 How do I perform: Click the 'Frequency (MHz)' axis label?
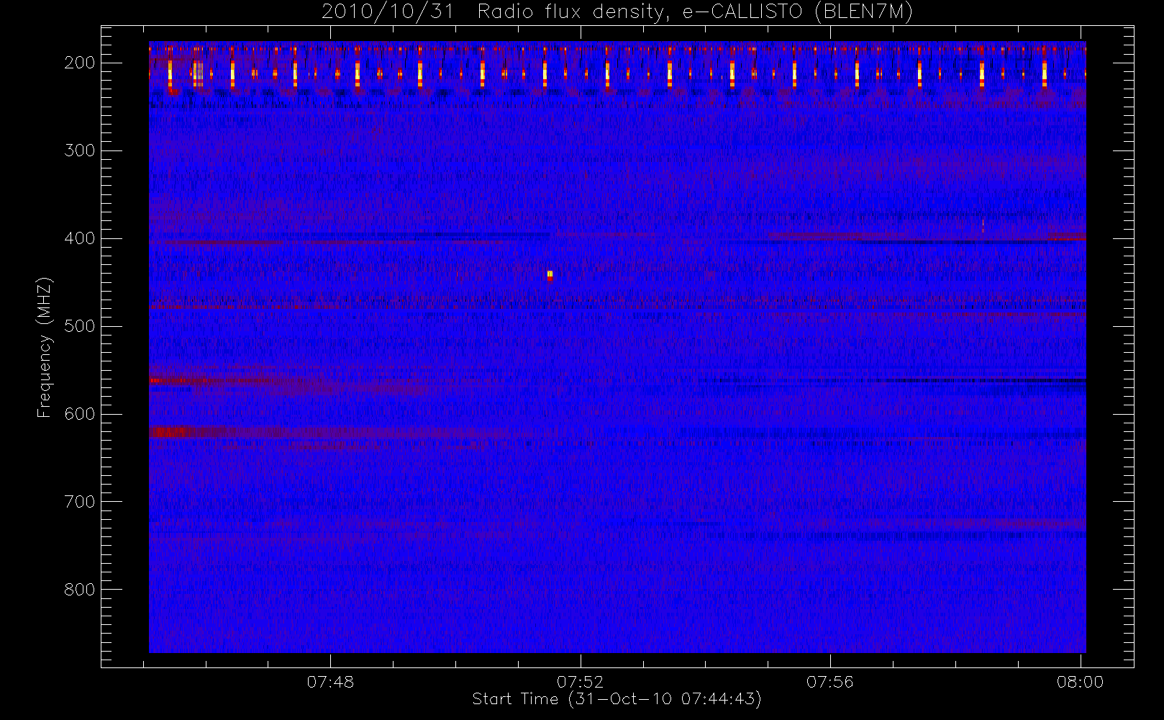(45, 347)
